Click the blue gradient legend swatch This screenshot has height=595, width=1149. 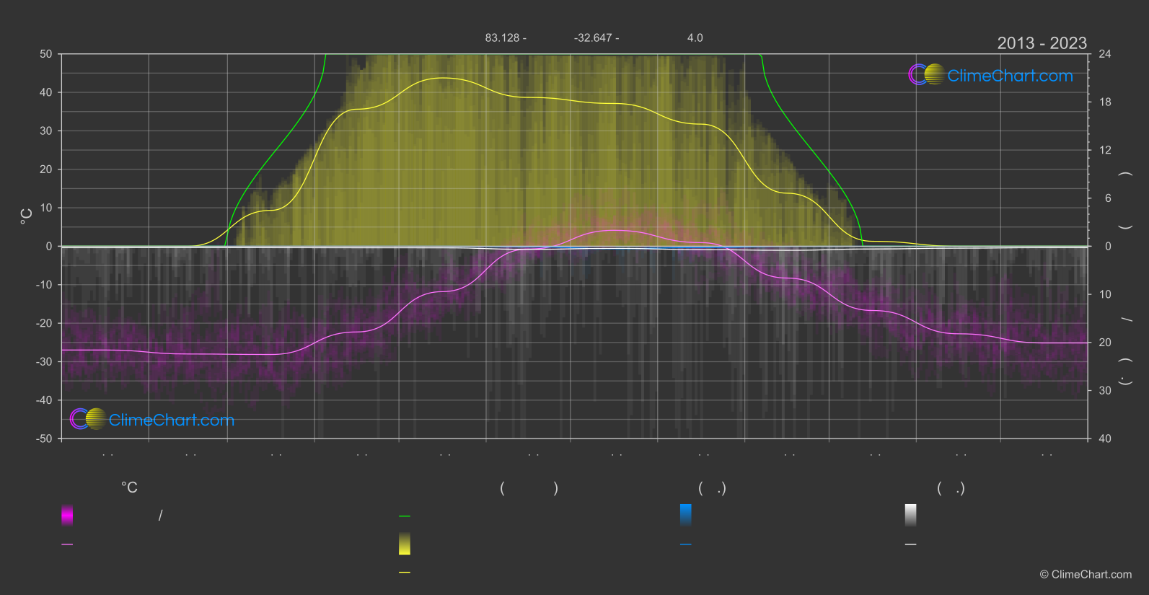[685, 515]
